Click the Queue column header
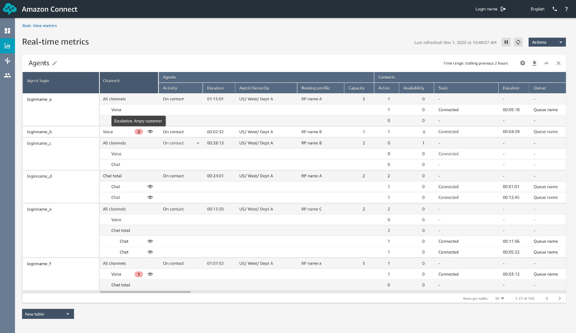The width and height of the screenshot is (576, 333). (547, 88)
